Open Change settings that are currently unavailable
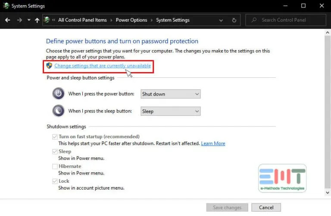This screenshot has height=216, width=331. click(x=103, y=66)
